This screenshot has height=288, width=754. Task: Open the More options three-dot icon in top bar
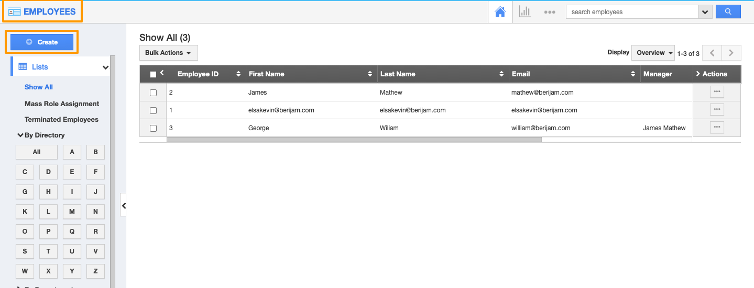pyautogui.click(x=549, y=12)
